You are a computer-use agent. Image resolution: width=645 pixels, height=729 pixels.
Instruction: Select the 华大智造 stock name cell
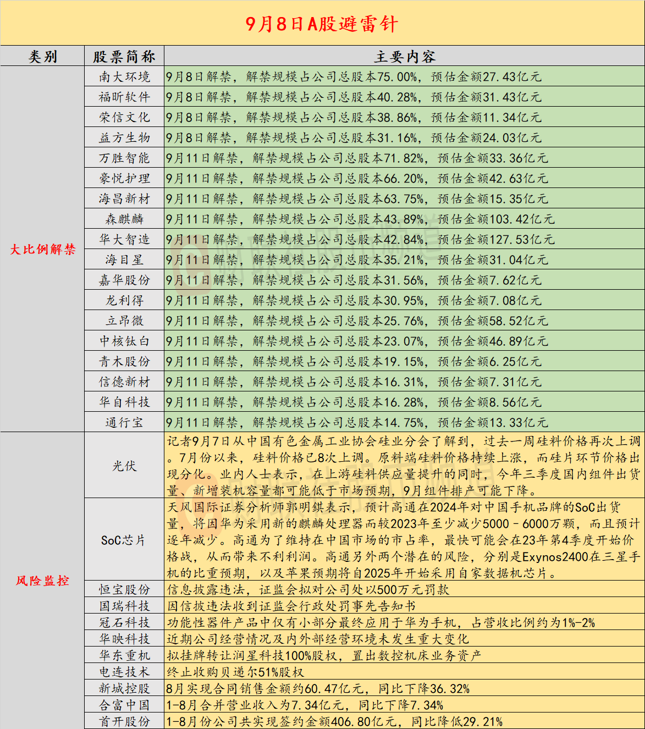click(x=124, y=240)
